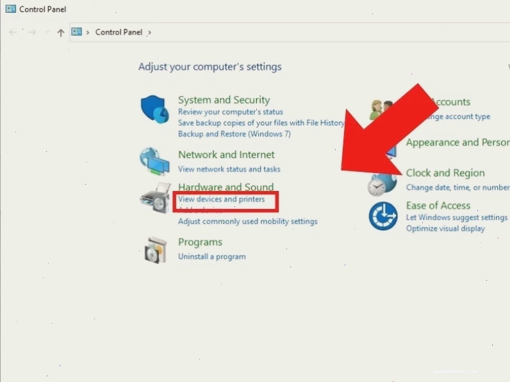
Task: Open Optimize visual display
Action: tap(445, 228)
